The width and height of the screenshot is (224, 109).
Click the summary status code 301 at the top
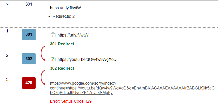coord(29,4)
